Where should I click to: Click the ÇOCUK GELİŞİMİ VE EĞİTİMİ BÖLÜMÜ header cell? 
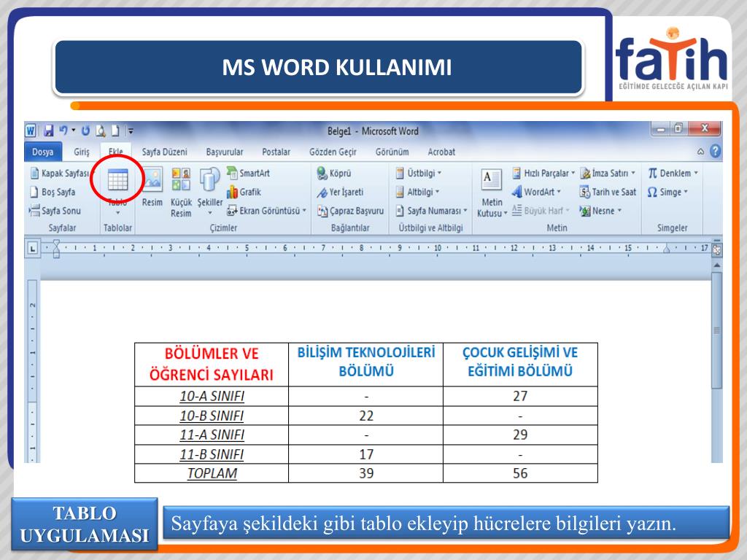tap(520, 365)
